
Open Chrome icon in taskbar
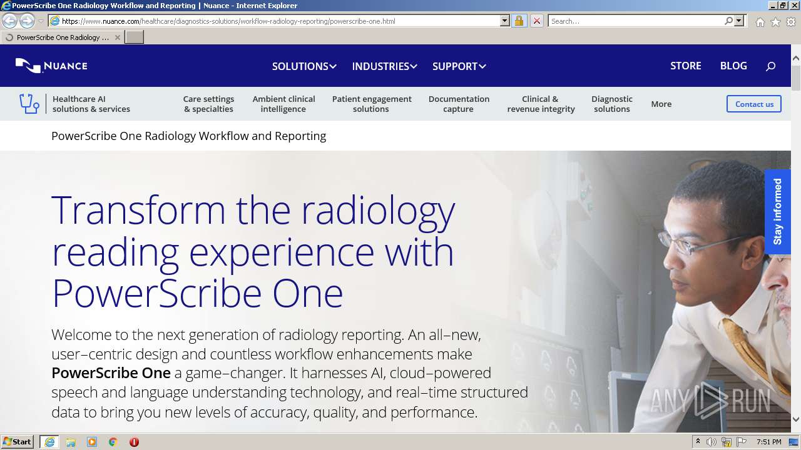(x=113, y=441)
